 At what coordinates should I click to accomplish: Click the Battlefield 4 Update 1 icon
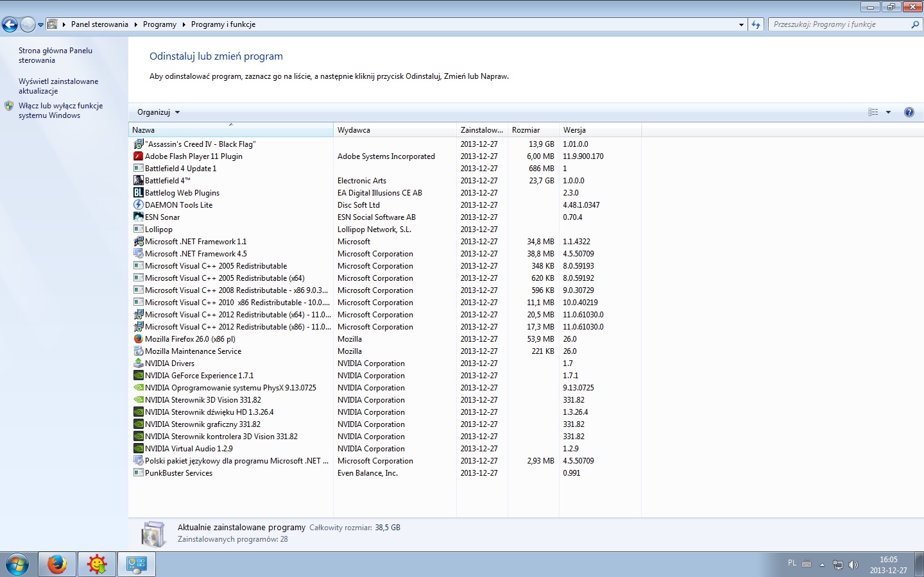click(x=139, y=169)
